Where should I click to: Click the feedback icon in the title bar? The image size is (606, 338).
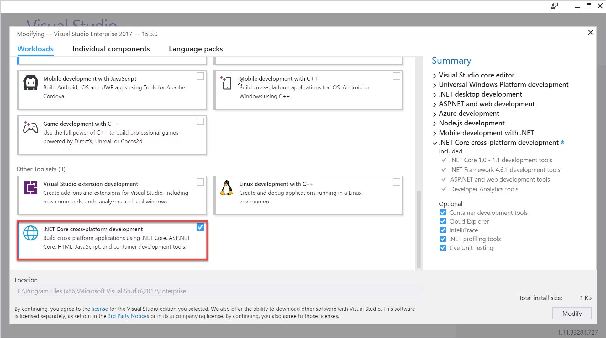click(x=555, y=6)
